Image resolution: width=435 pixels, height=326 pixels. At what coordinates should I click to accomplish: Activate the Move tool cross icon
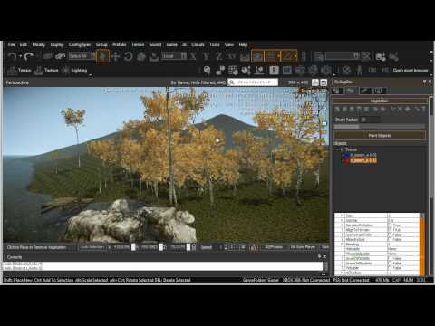(115, 56)
